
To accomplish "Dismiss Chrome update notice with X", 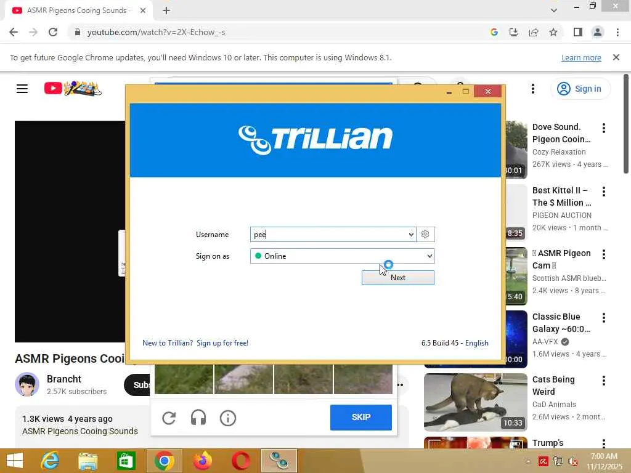I will tap(616, 57).
